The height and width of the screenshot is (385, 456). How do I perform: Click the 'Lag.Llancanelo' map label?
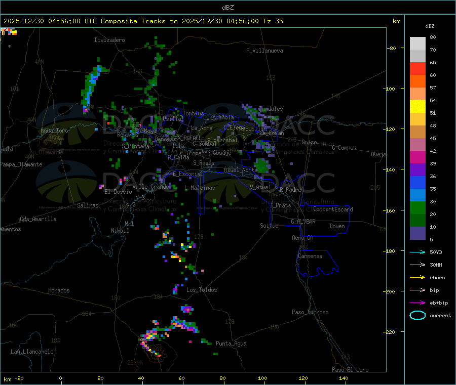(32, 352)
